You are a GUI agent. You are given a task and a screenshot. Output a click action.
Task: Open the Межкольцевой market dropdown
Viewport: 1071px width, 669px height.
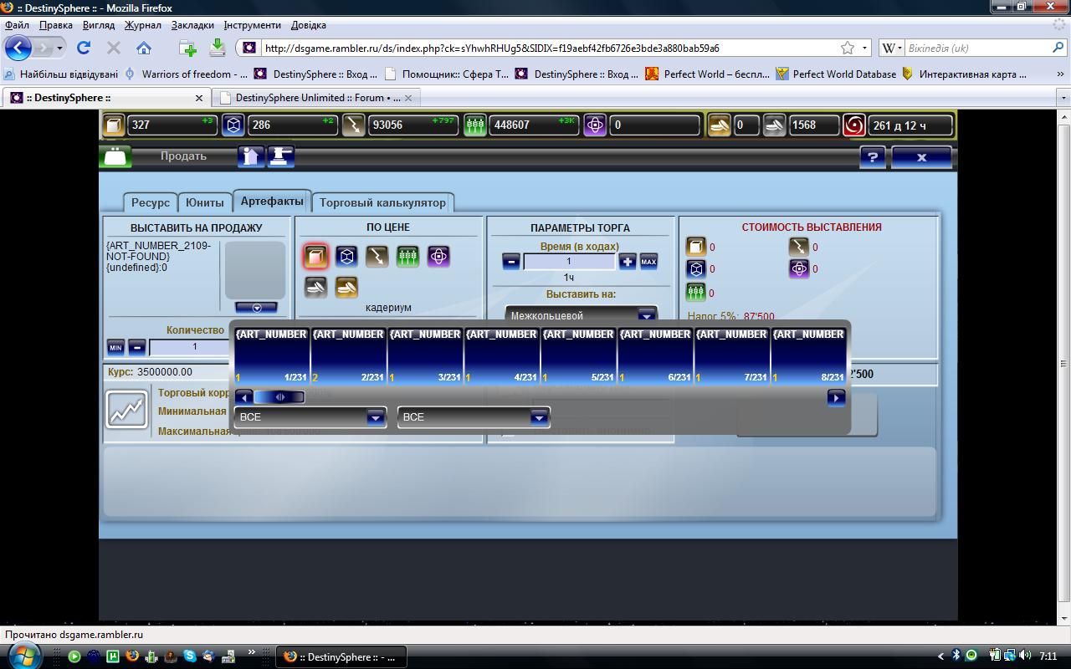pos(582,315)
